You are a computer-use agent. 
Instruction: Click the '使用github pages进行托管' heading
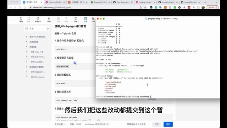(x=70, y=26)
